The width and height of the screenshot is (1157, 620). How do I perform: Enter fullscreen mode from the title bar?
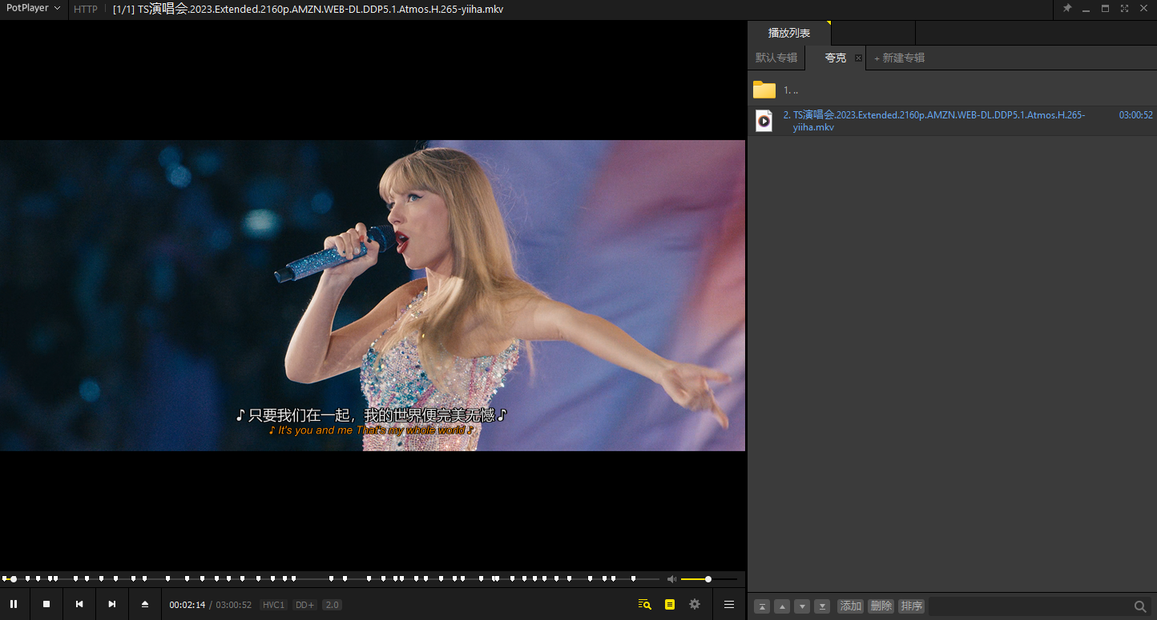[1124, 9]
